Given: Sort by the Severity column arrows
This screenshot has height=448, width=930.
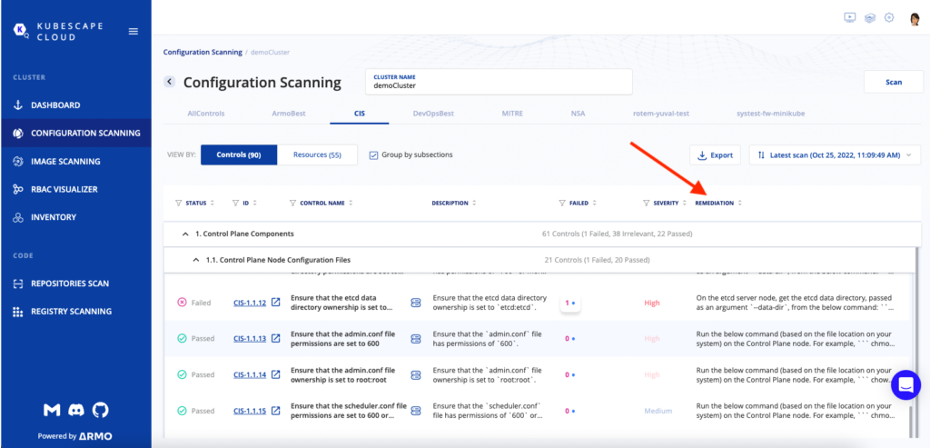Looking at the screenshot, I should [685, 203].
